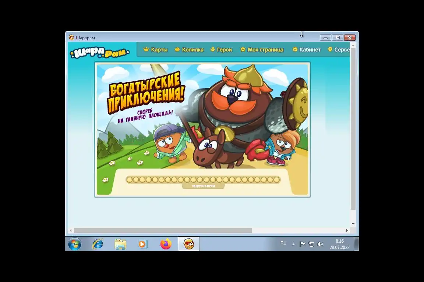
Task: Click the Шарарам logo
Action: click(x=100, y=53)
